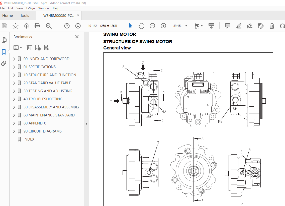Find current bookmark icon

(46, 47)
